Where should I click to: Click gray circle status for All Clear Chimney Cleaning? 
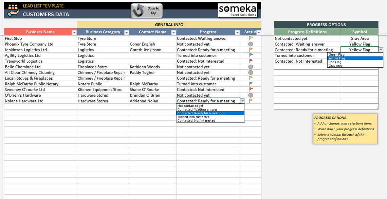(251, 72)
